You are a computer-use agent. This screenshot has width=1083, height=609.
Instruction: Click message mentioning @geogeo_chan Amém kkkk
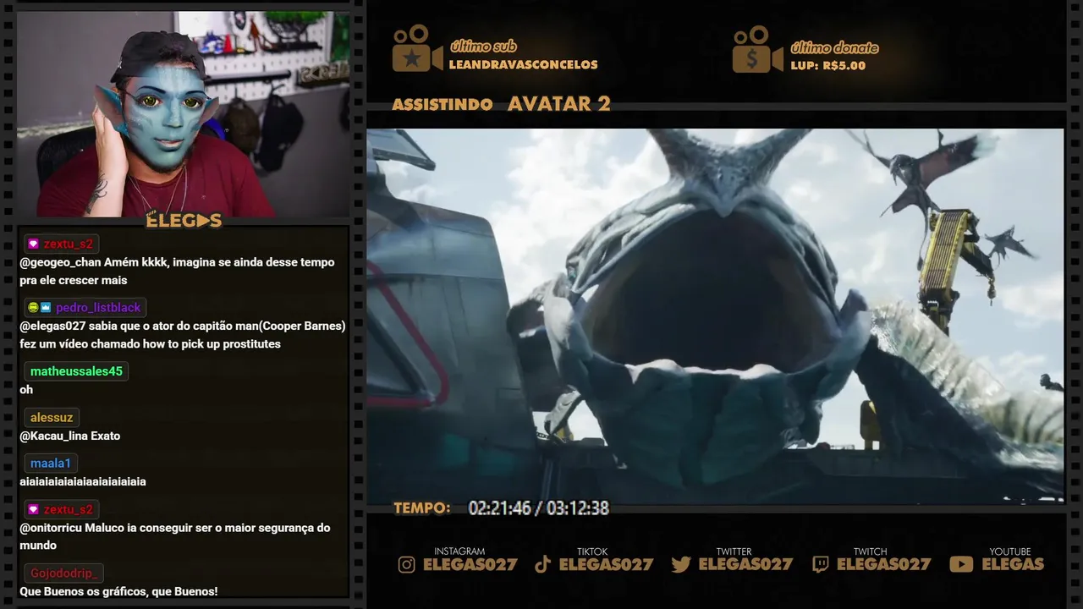pos(177,271)
